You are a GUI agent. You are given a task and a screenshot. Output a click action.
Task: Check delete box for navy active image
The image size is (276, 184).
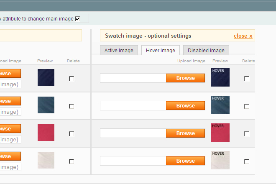pos(72,79)
